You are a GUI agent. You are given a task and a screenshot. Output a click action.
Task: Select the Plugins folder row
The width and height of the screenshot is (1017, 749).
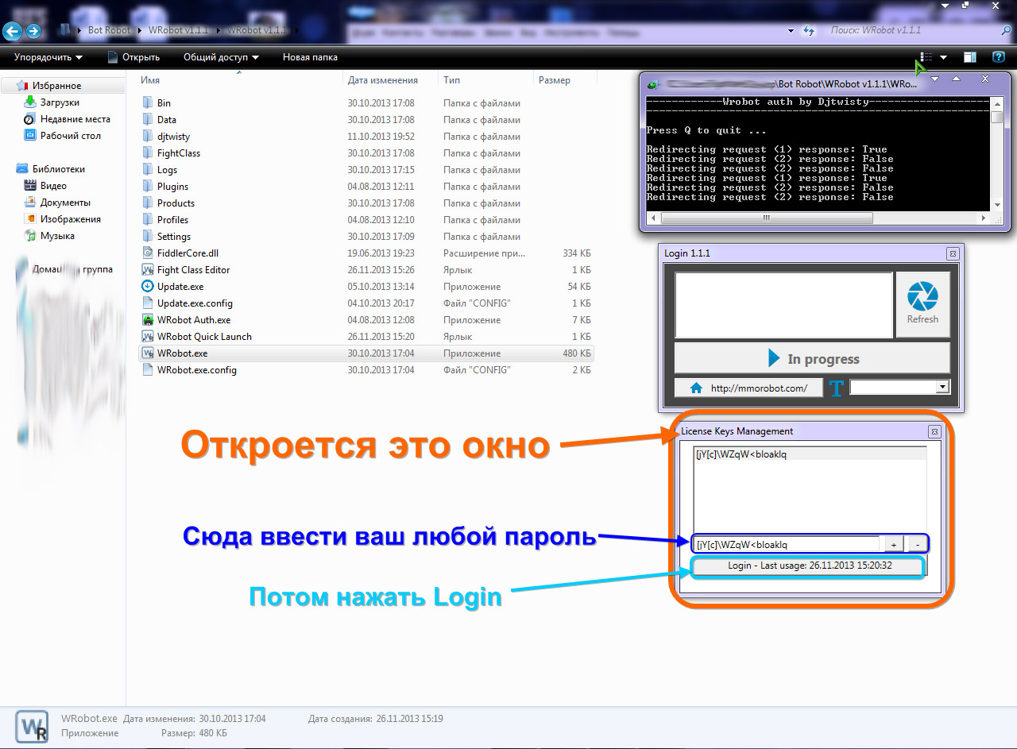click(365, 186)
